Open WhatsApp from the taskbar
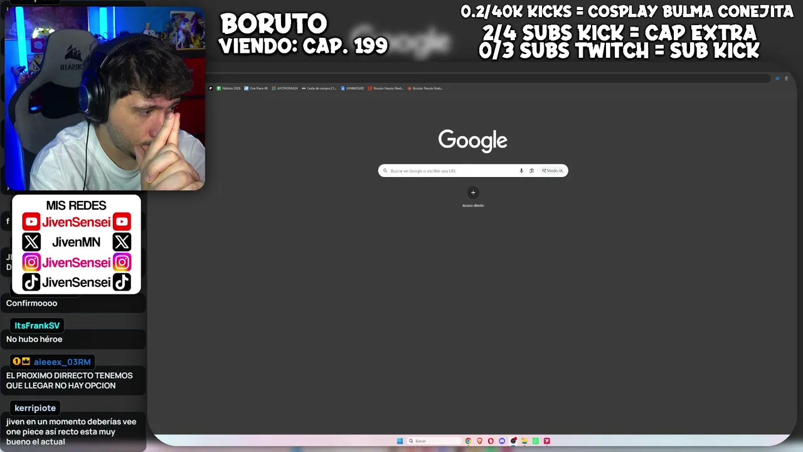The height and width of the screenshot is (452, 803). [x=536, y=441]
